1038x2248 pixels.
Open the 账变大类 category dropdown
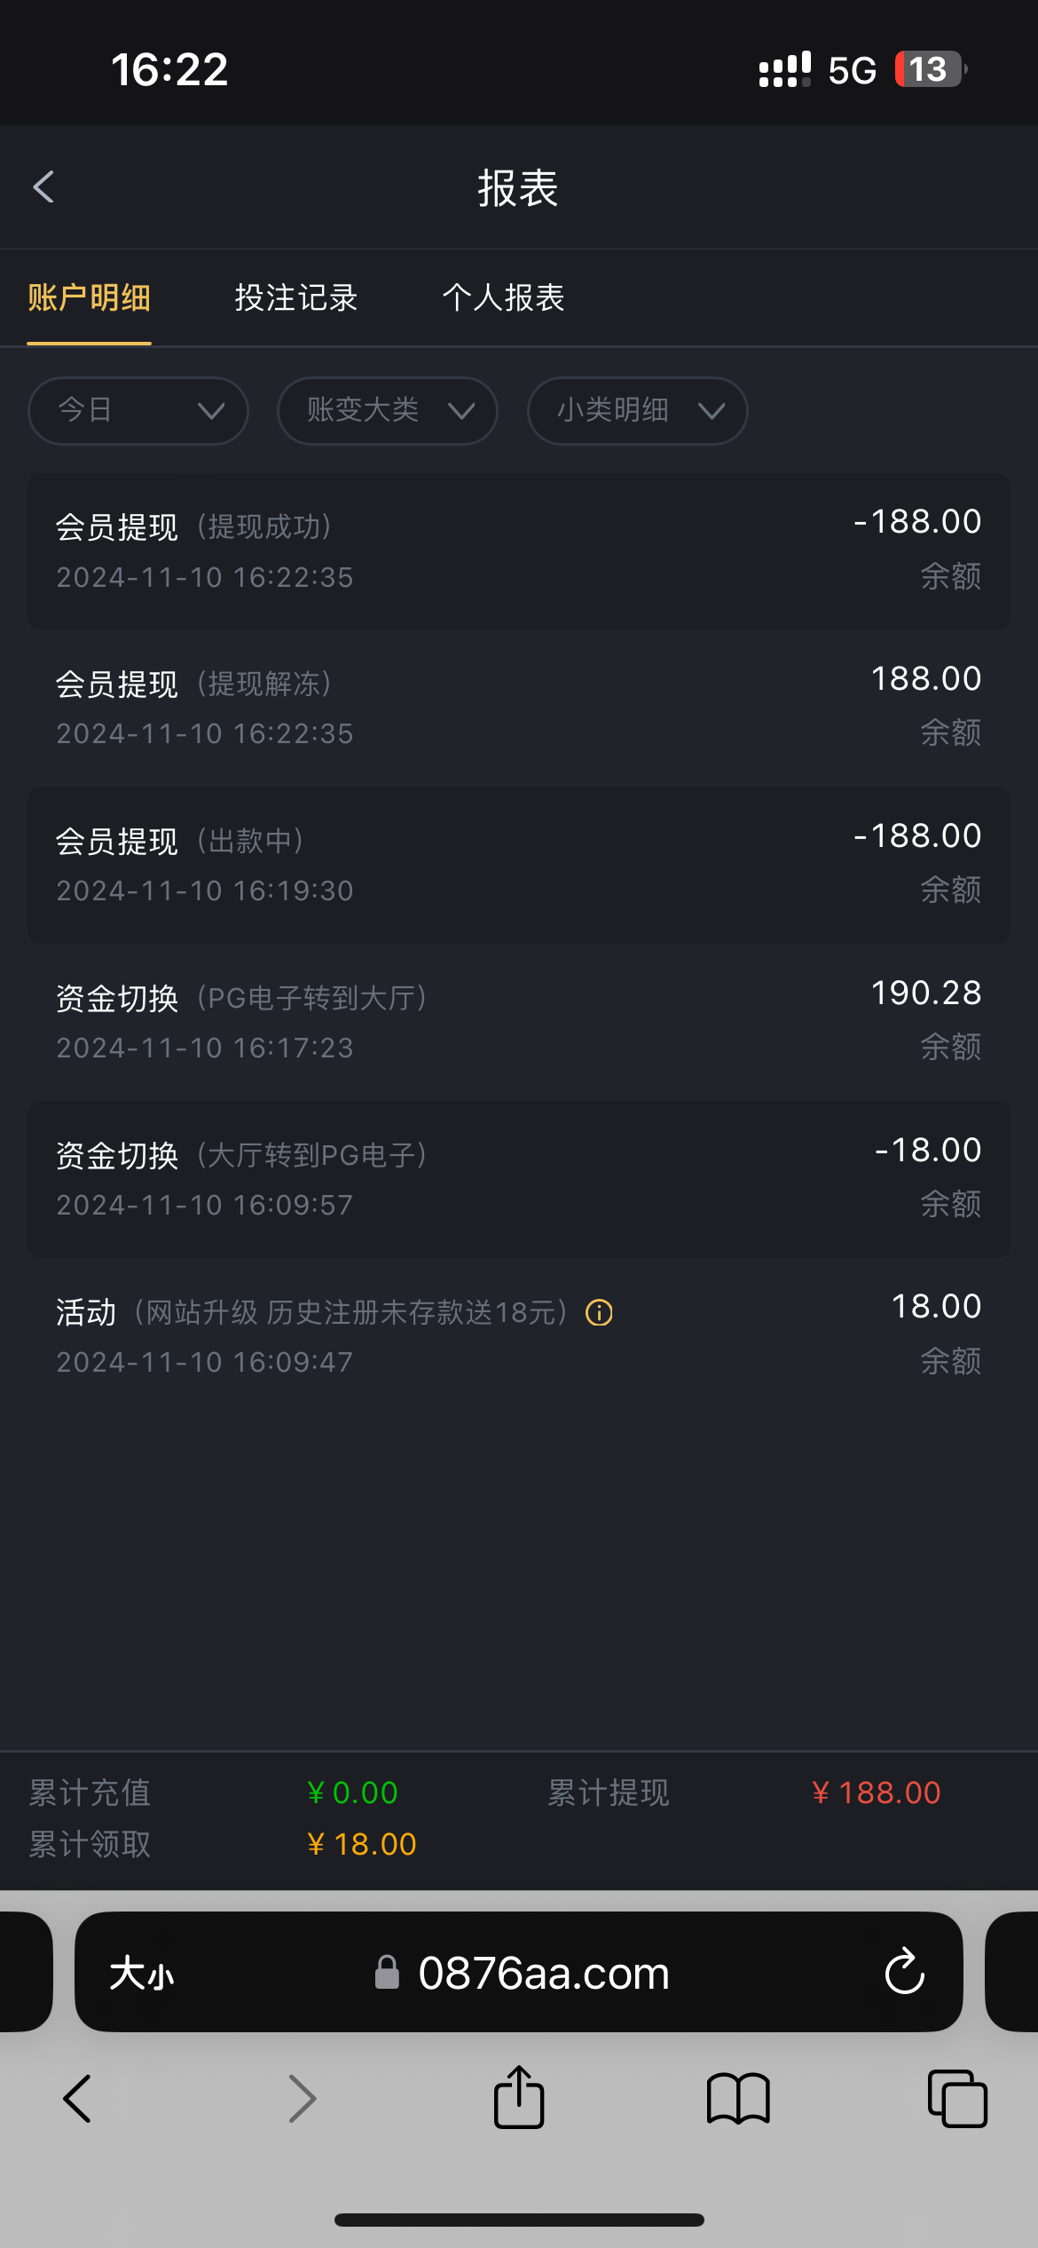tap(388, 410)
